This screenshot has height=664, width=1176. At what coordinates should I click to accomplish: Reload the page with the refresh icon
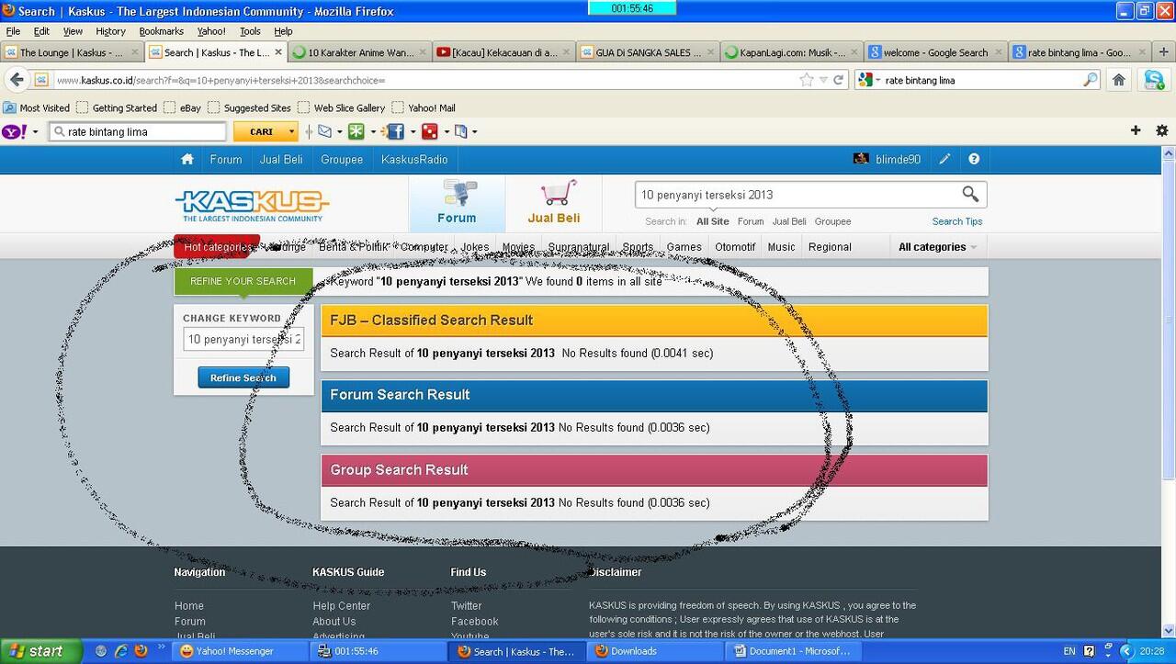tap(838, 80)
